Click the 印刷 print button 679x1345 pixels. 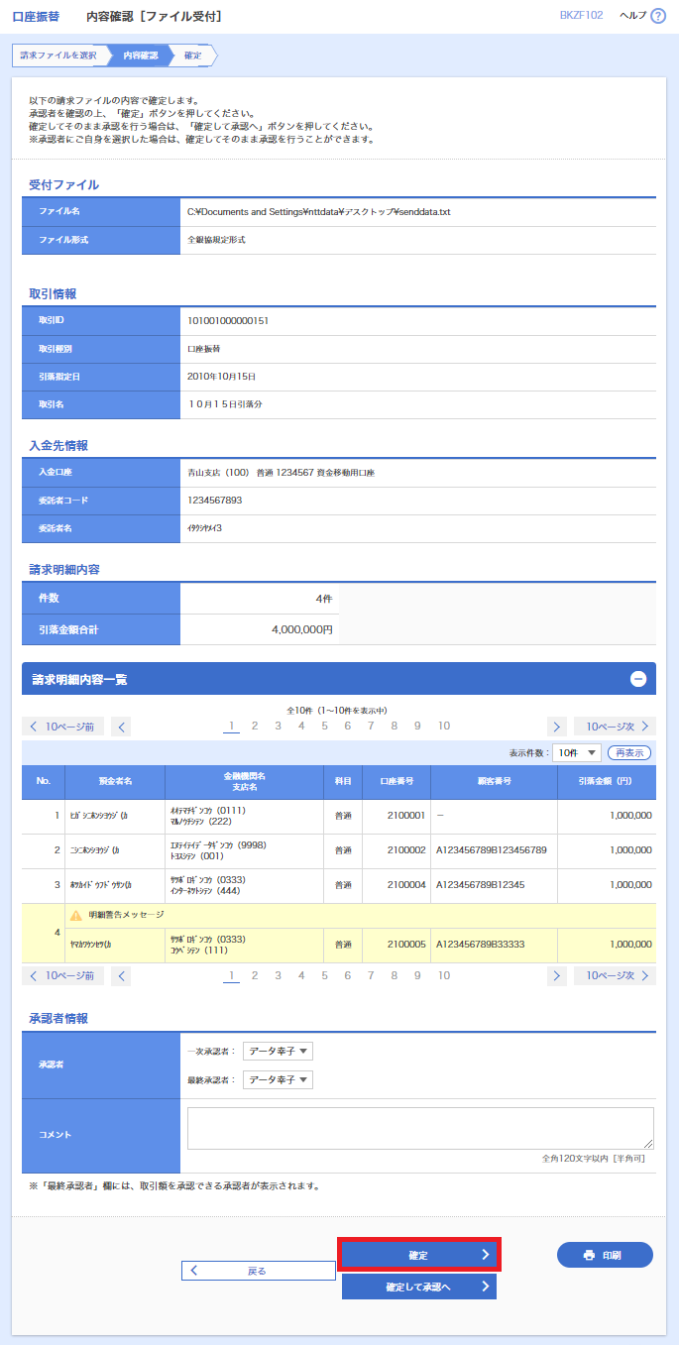tap(605, 1255)
